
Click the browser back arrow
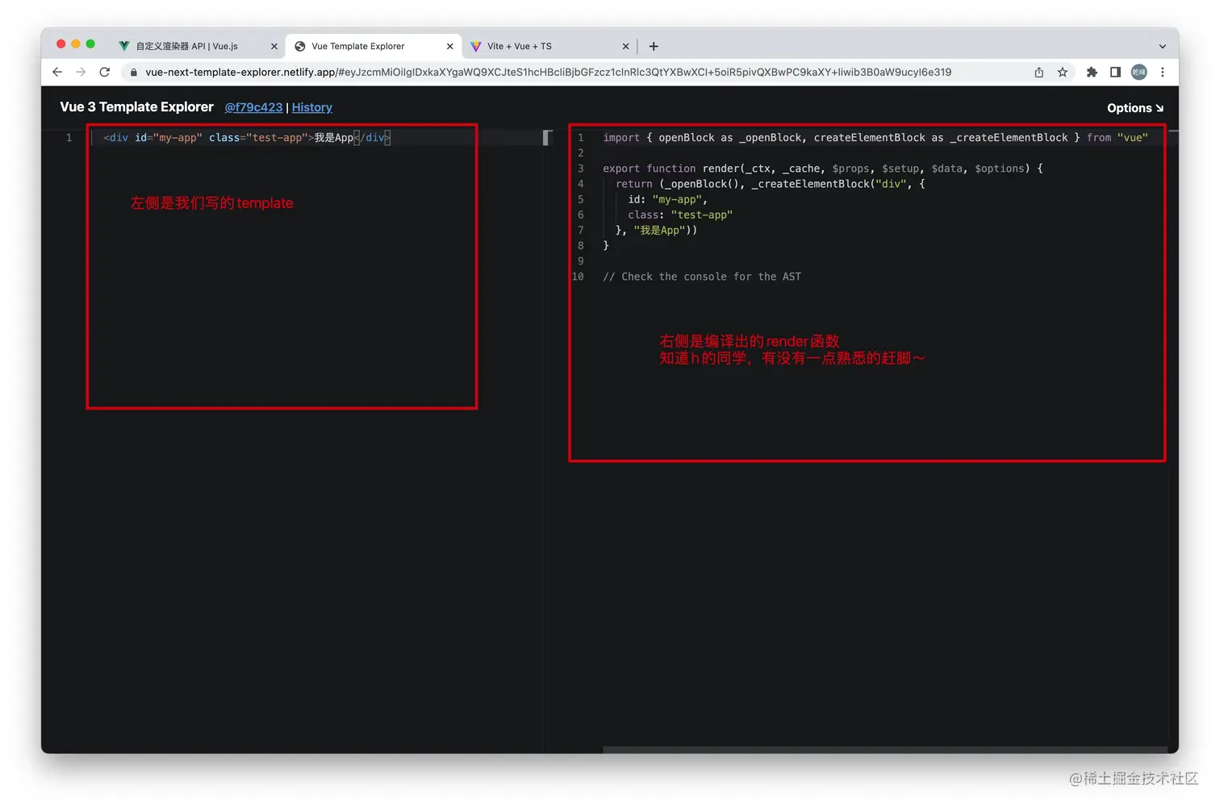pos(57,72)
